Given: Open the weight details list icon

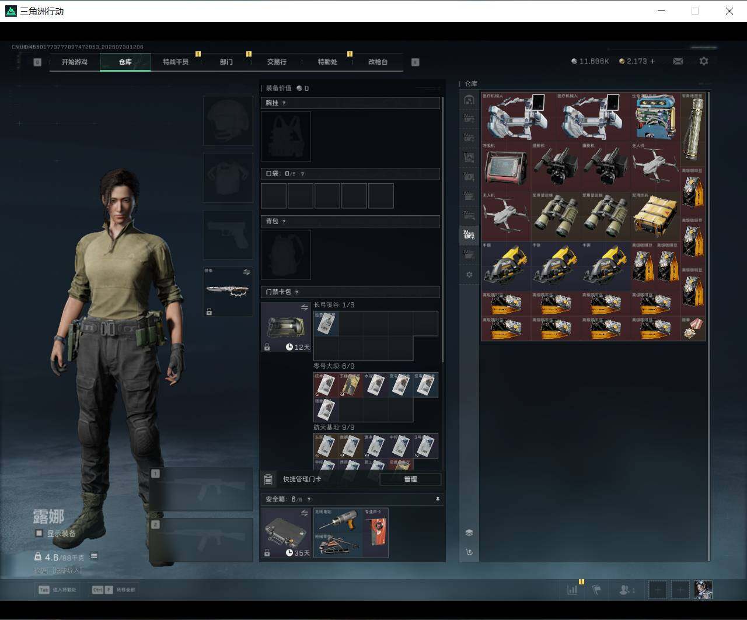Looking at the screenshot, I should point(94,556).
